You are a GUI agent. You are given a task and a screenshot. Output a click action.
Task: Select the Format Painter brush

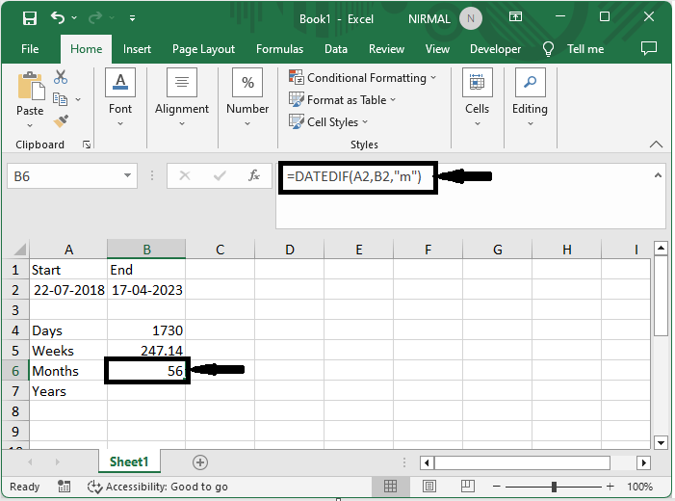(x=61, y=121)
